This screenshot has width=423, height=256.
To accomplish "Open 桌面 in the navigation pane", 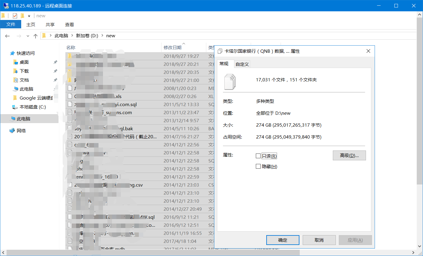I will [x=24, y=62].
